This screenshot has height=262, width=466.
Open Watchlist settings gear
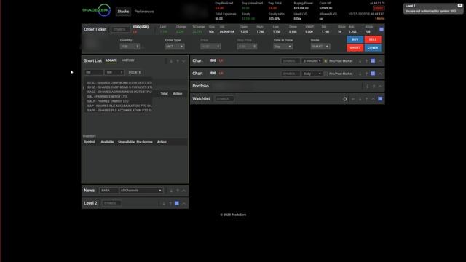pyautogui.click(x=345, y=99)
